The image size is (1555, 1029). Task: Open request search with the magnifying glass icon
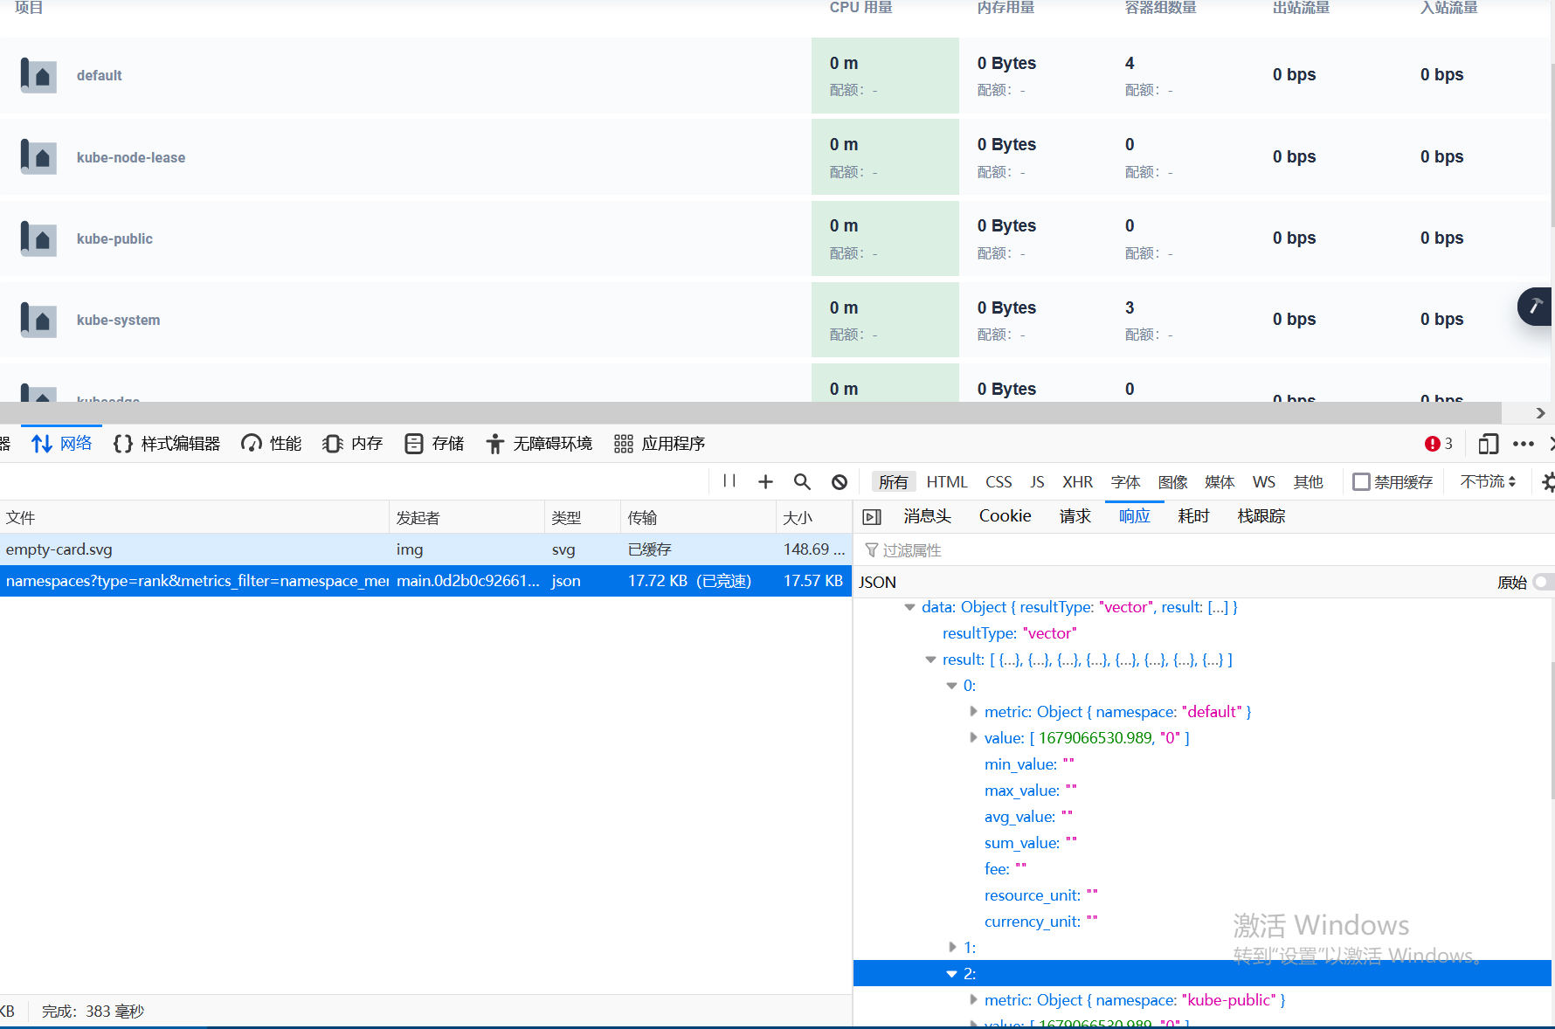[802, 481]
